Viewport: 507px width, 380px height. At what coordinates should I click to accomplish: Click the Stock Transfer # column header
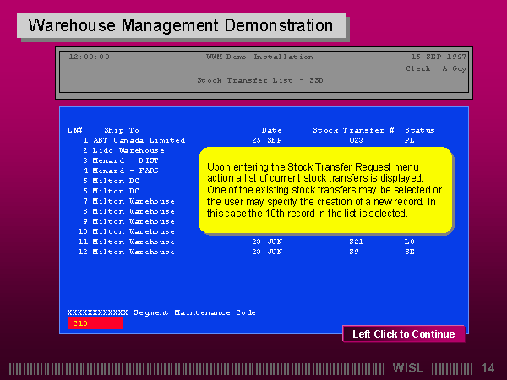tap(353, 130)
